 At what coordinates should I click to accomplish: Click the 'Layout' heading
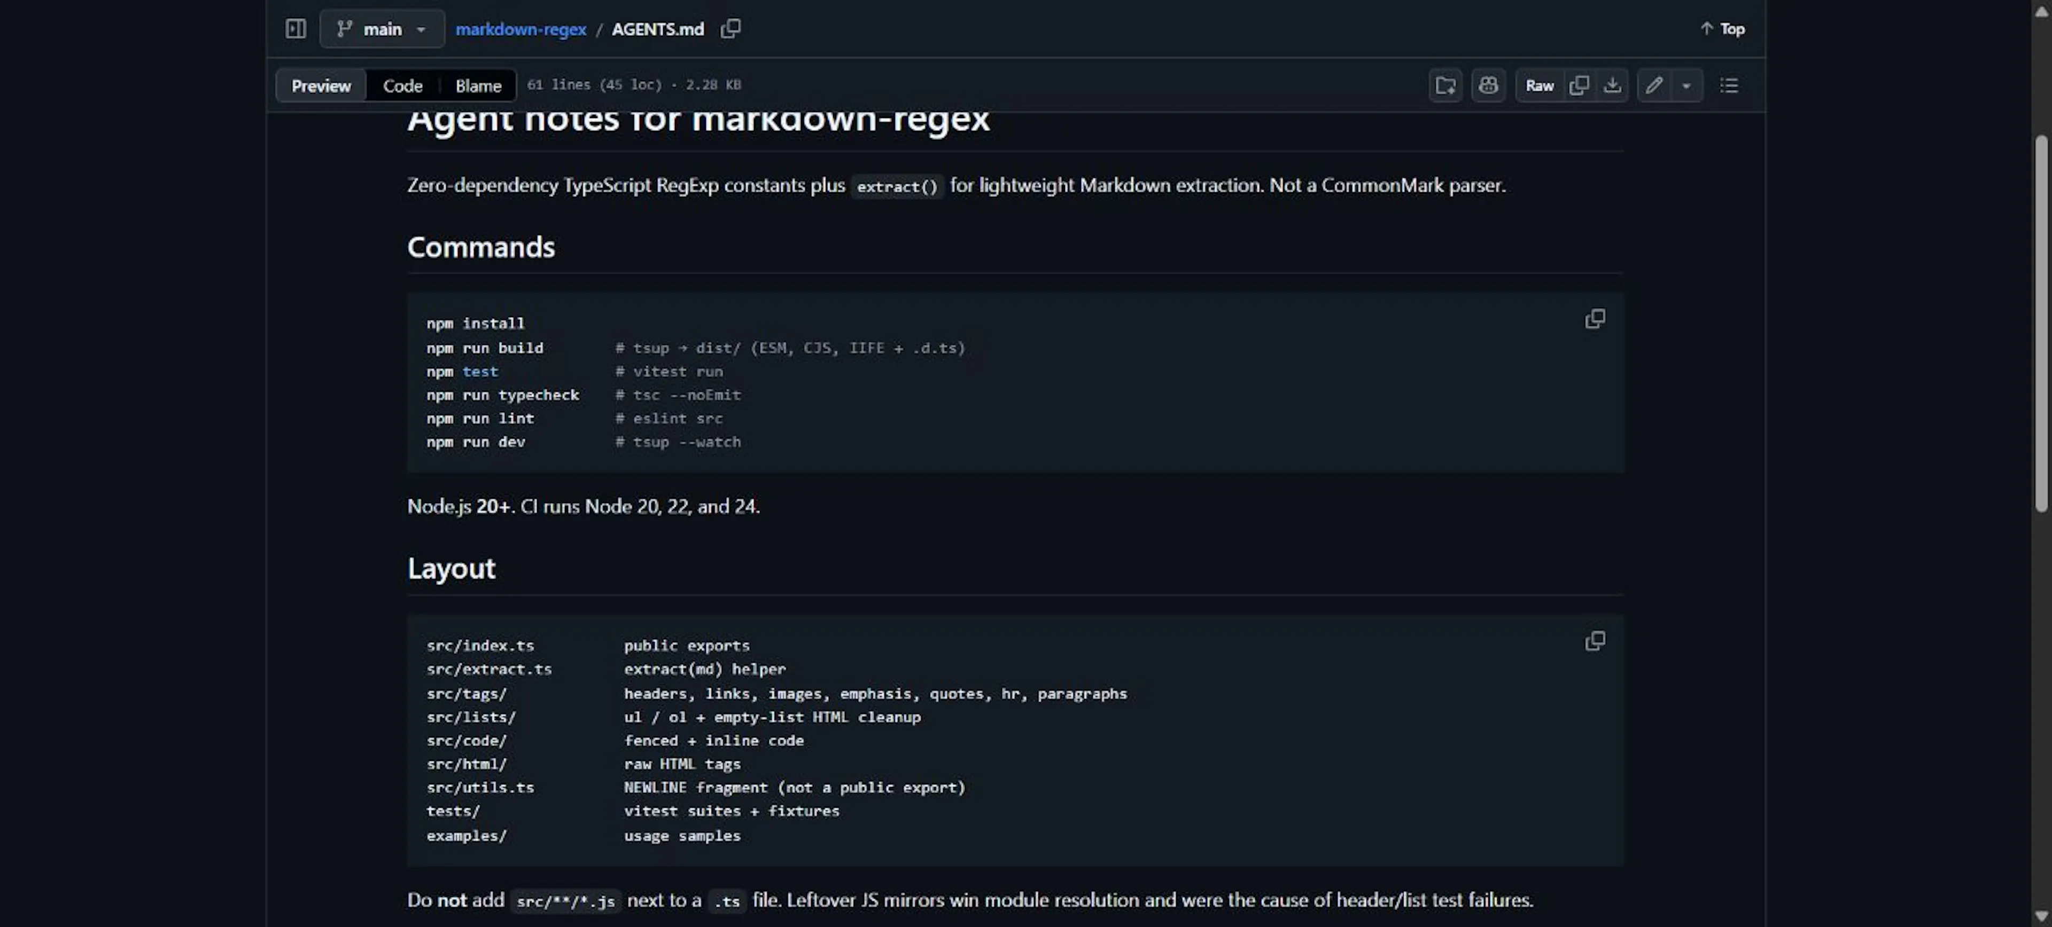(451, 569)
